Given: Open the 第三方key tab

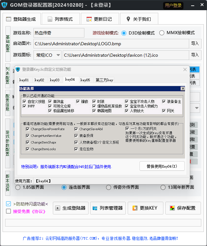Looking at the screenshot, I should (x=104, y=80).
